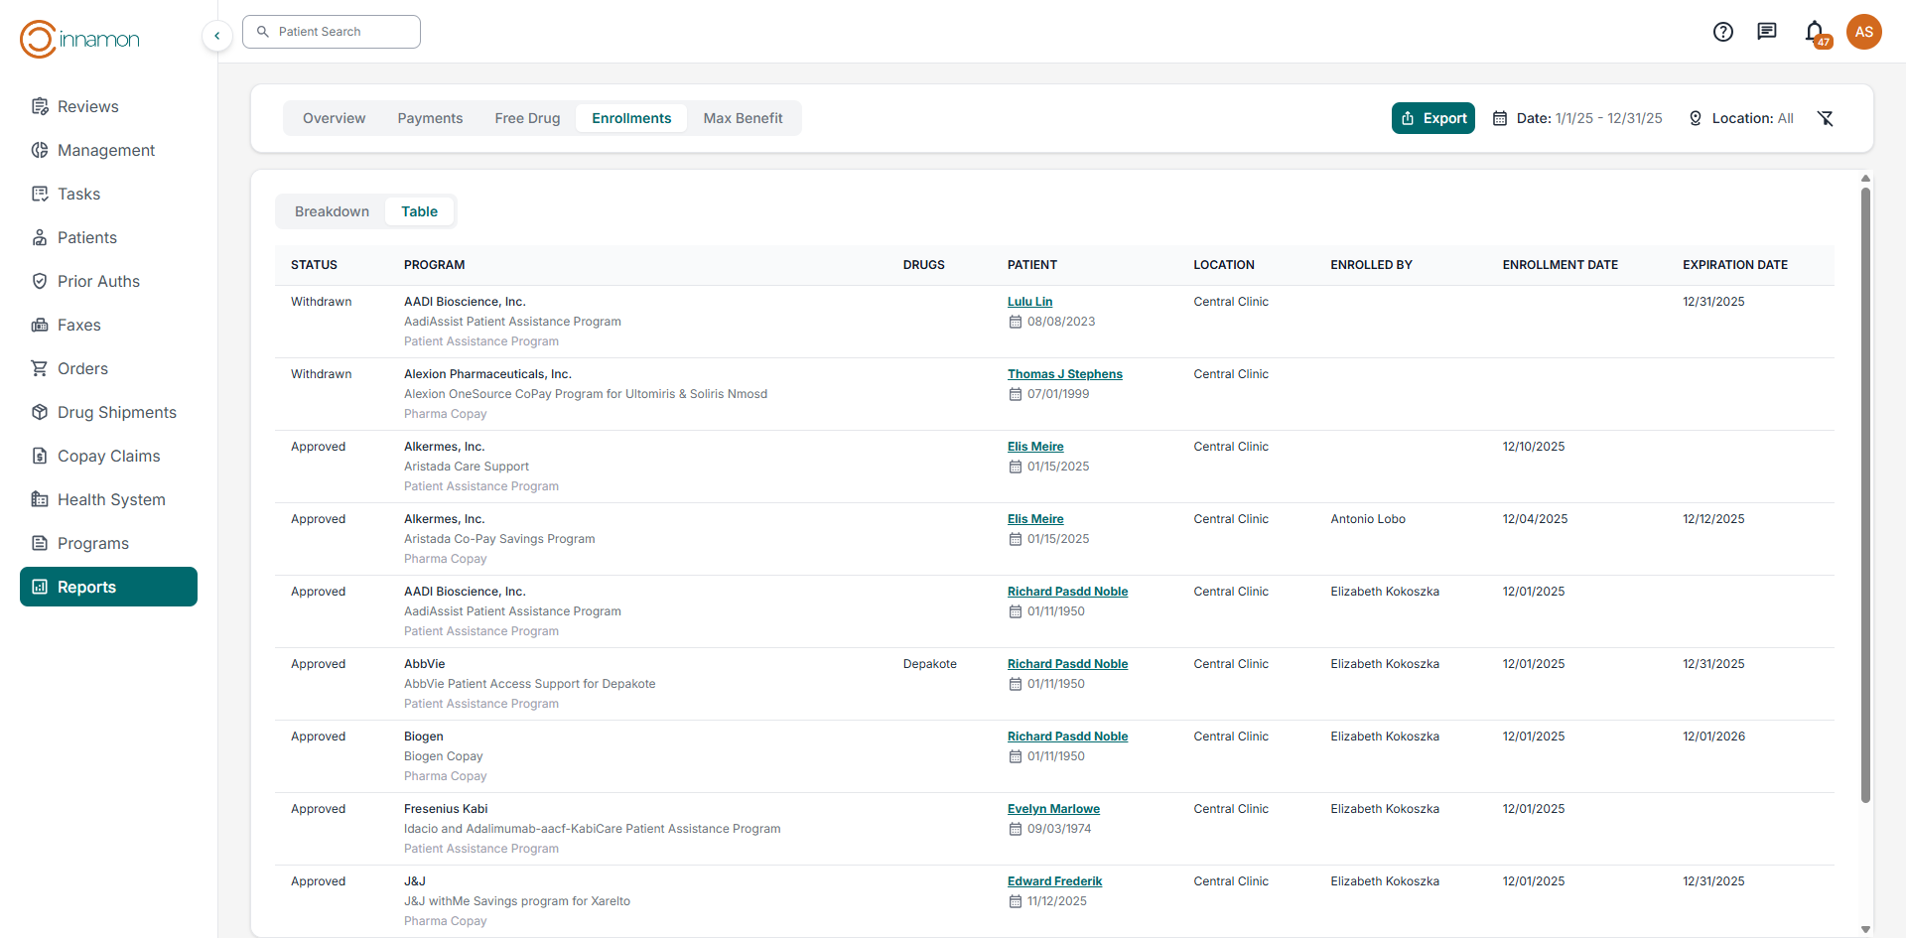Screen dimensions: 1906x938
Task: Go to Prior Auths in the sidebar
Action: (98, 281)
